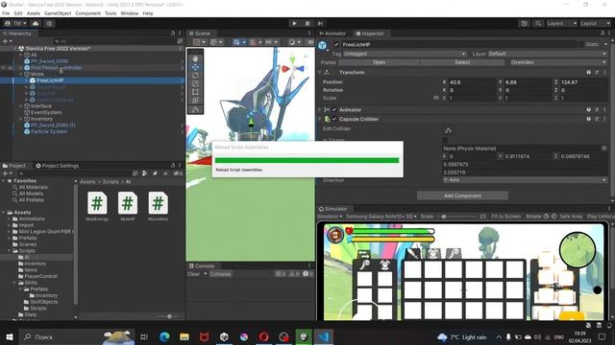615x345 pixels.
Task: Toggle the Collapse option in Console
Action: tap(220, 274)
